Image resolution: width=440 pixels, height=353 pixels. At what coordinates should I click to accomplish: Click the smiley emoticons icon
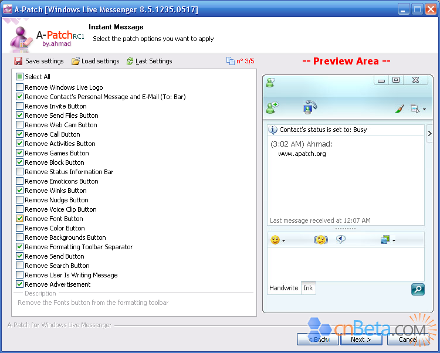coord(275,240)
